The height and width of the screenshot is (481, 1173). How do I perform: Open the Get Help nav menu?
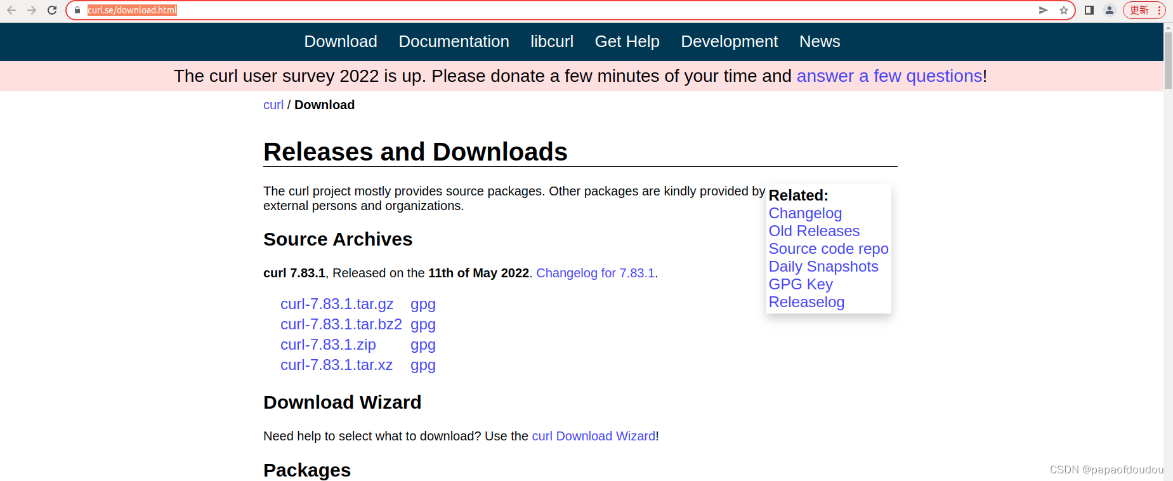(x=627, y=41)
